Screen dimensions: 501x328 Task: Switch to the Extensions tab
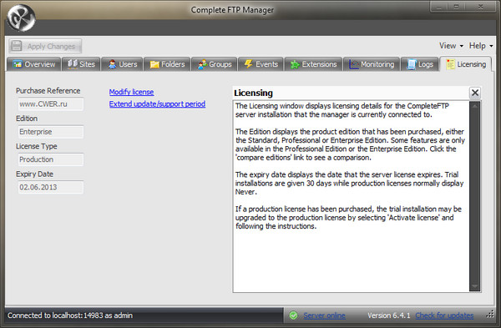click(313, 64)
